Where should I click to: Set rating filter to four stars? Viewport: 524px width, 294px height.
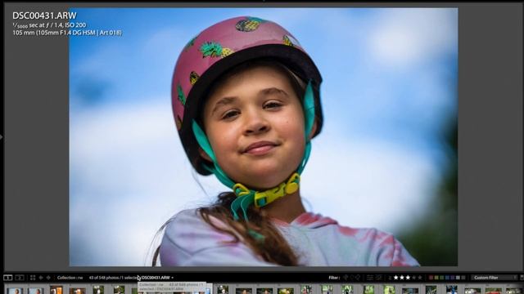click(414, 278)
